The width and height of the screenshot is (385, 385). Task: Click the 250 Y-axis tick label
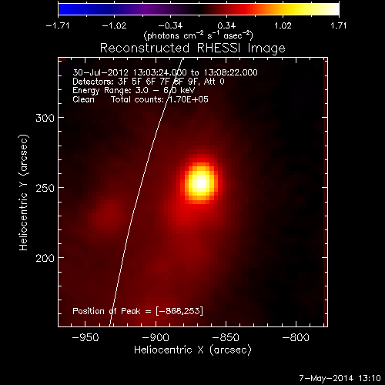point(45,188)
